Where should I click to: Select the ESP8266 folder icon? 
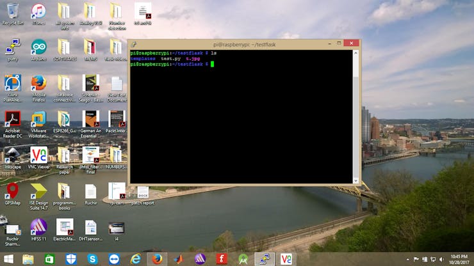[65, 121]
